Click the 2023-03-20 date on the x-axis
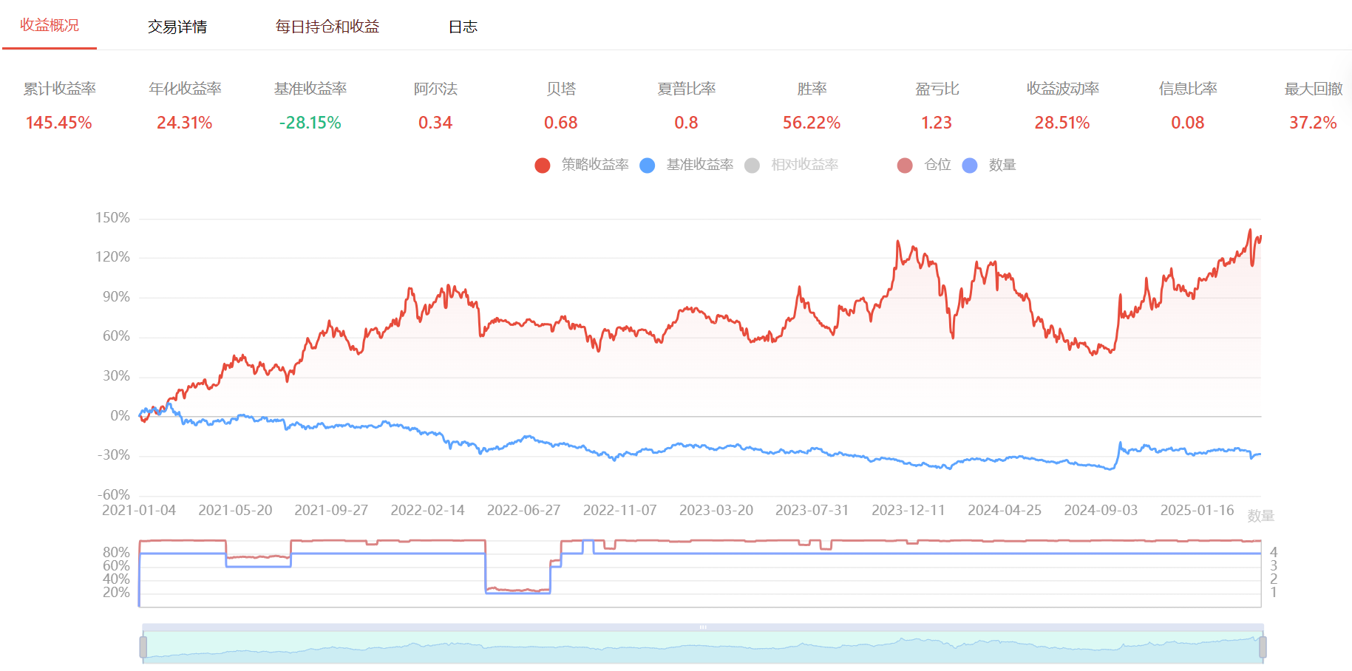 pos(716,510)
